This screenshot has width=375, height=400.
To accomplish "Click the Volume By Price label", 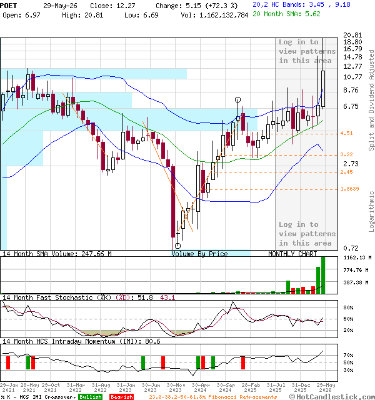I will tap(199, 254).
